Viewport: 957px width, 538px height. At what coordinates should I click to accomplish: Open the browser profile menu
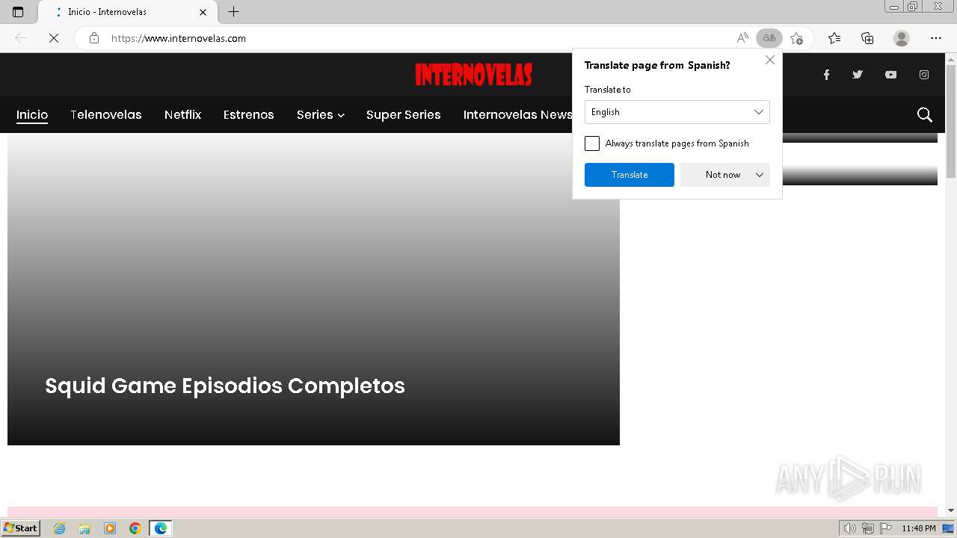click(902, 38)
